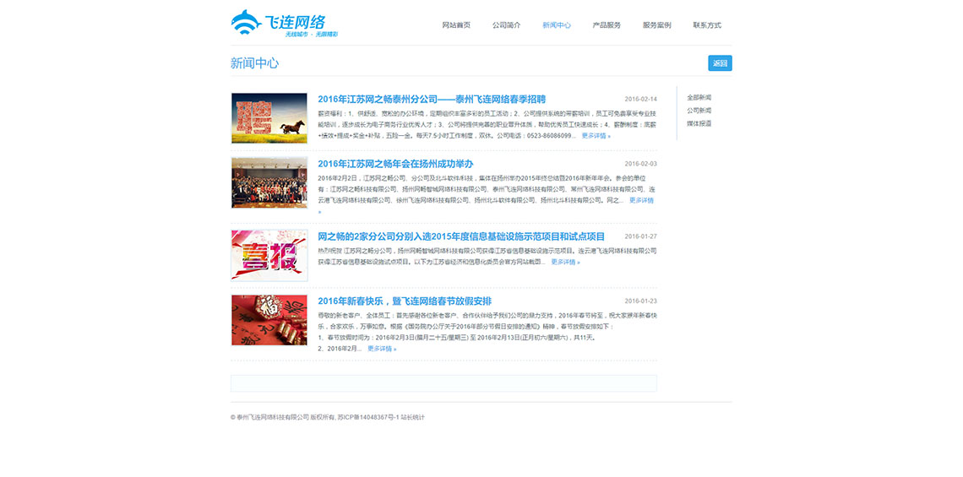Image resolution: width=963 pixels, height=477 pixels.
Task: Click 更多详情 under the 春节放假 article
Action: pos(382,349)
